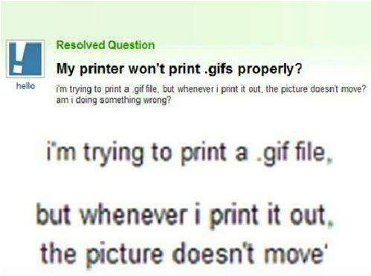Click the large word "whenever"
This screenshot has height=276, width=371.
pos(134,214)
